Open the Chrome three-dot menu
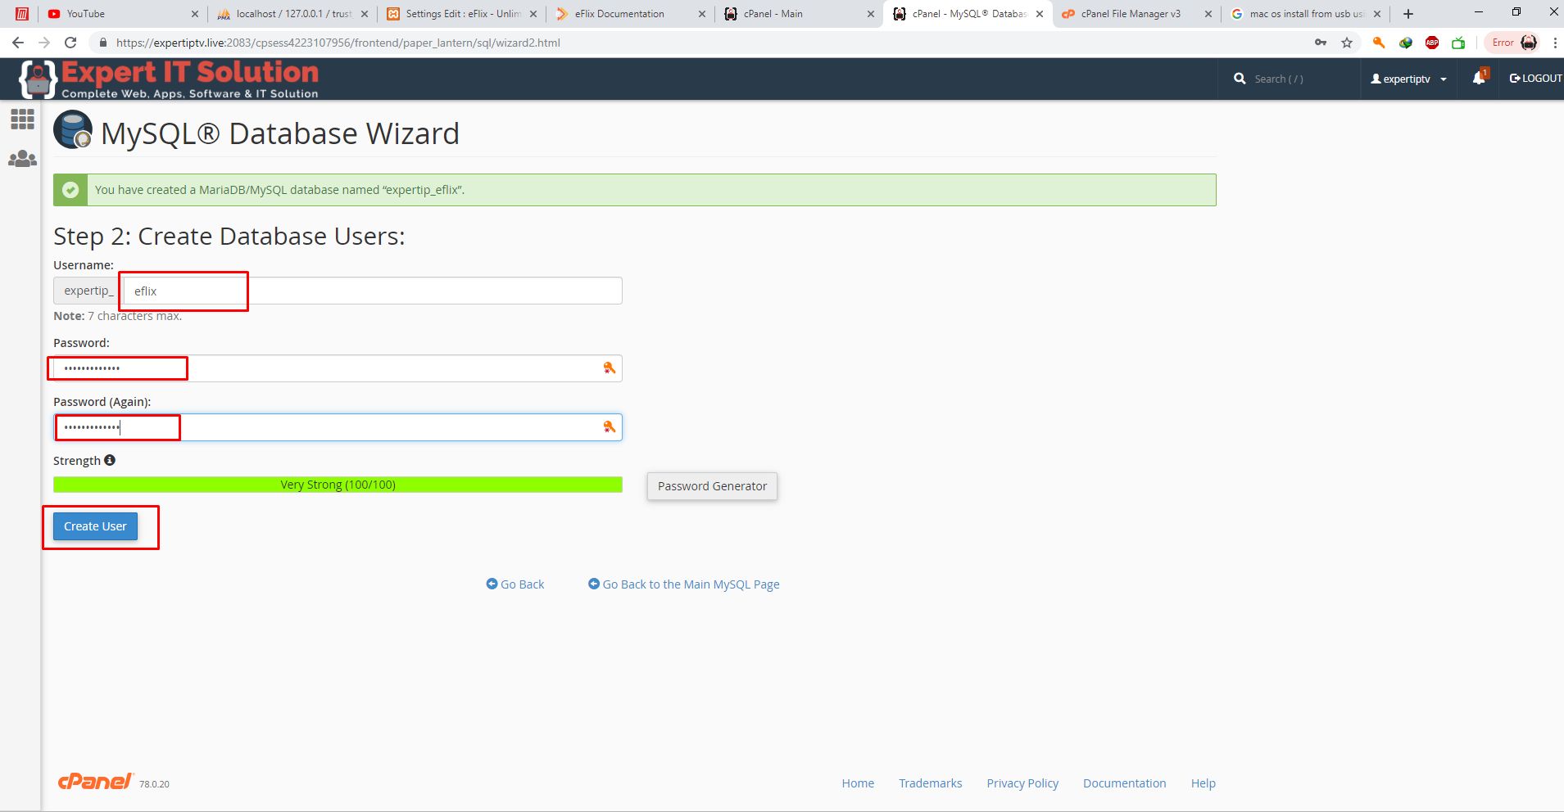This screenshot has width=1564, height=812. tap(1555, 43)
